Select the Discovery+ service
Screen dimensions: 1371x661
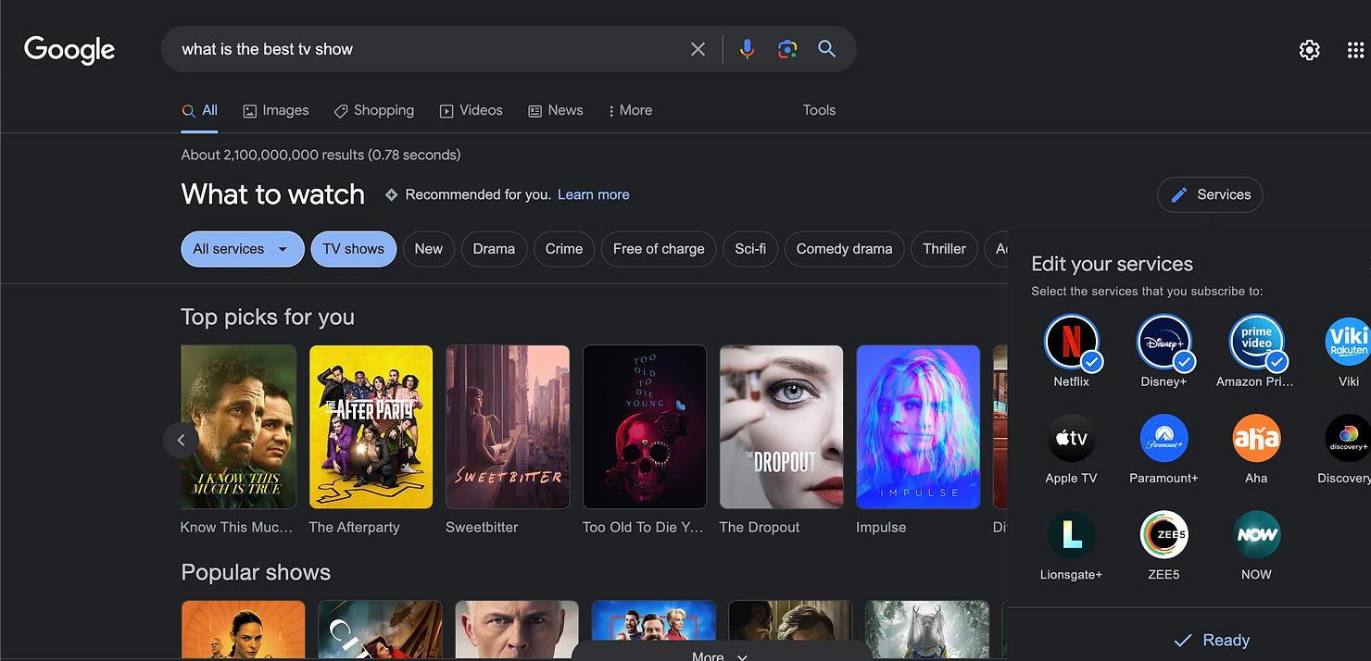click(1348, 438)
